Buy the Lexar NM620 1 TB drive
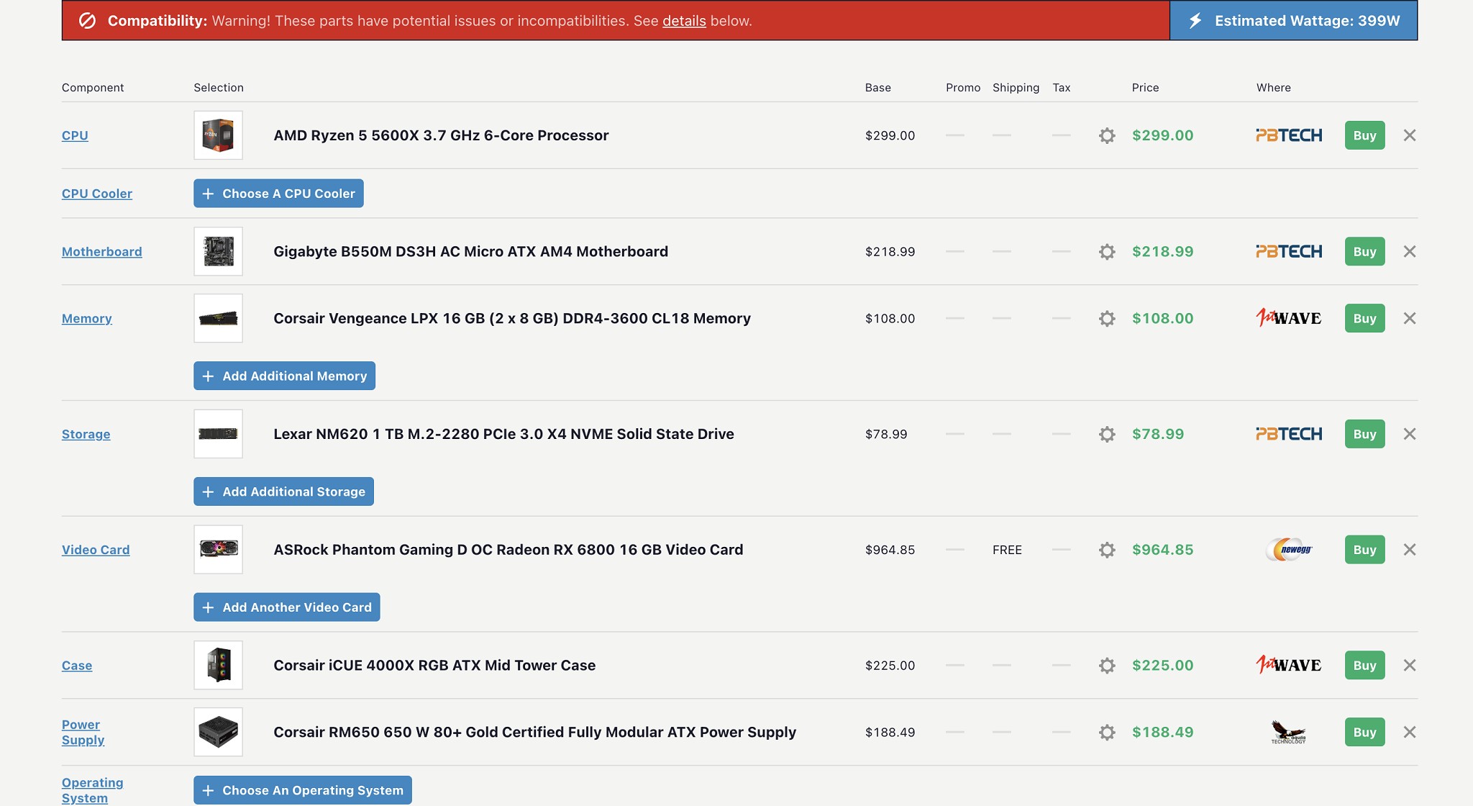Image resolution: width=1473 pixels, height=806 pixels. pos(1364,434)
